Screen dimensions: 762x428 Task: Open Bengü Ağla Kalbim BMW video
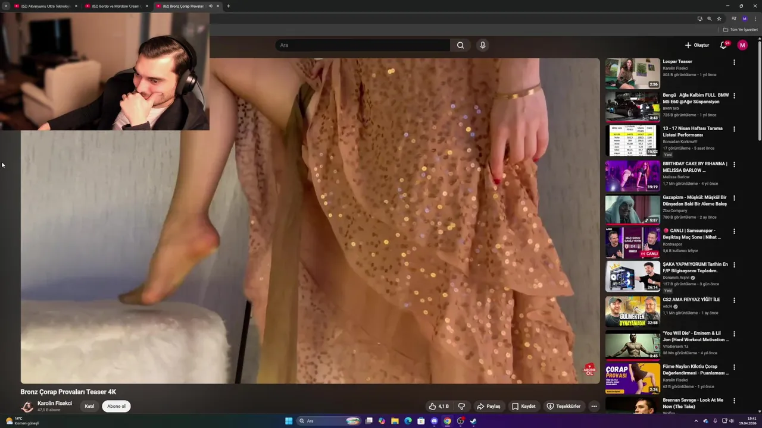(x=695, y=98)
